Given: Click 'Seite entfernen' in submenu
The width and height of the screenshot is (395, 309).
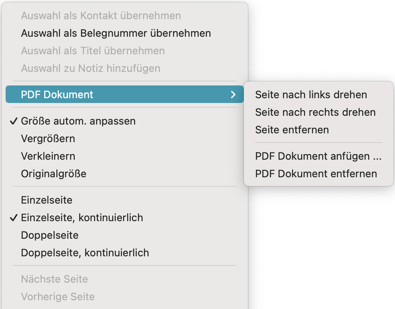Looking at the screenshot, I should click(x=292, y=130).
